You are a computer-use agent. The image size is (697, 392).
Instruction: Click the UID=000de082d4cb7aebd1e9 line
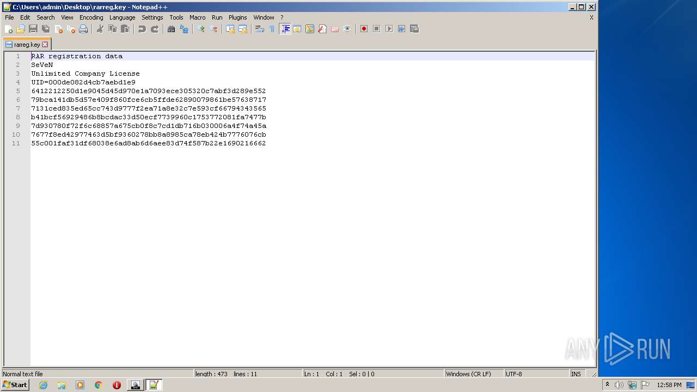point(83,82)
